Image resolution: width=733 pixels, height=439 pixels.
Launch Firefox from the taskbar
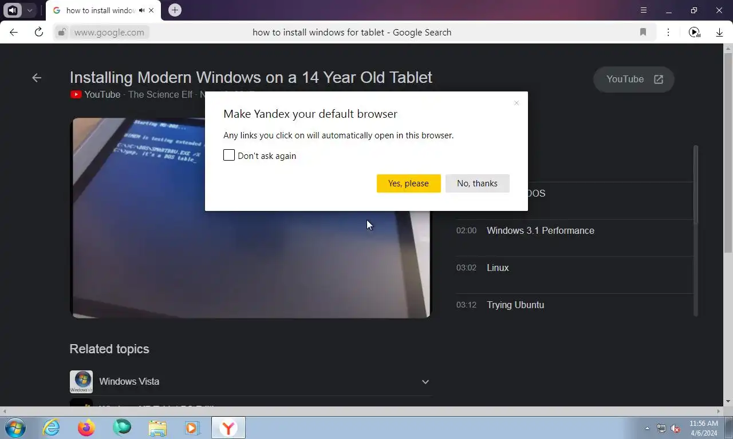pyautogui.click(x=86, y=428)
